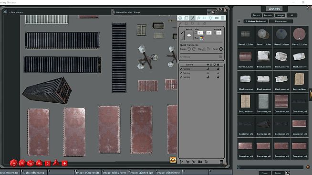Click the Rotate value field
Image resolution: width=312 pixels, height=175 pixels.
click(218, 33)
